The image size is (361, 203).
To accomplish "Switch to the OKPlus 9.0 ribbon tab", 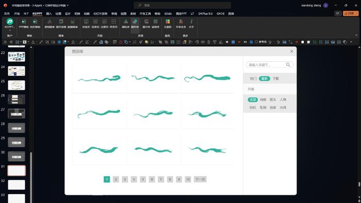I will point(205,13).
